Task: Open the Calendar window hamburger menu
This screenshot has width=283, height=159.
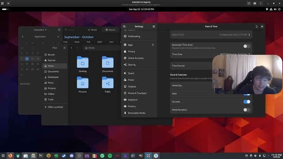Action: pyautogui.click(x=59, y=30)
